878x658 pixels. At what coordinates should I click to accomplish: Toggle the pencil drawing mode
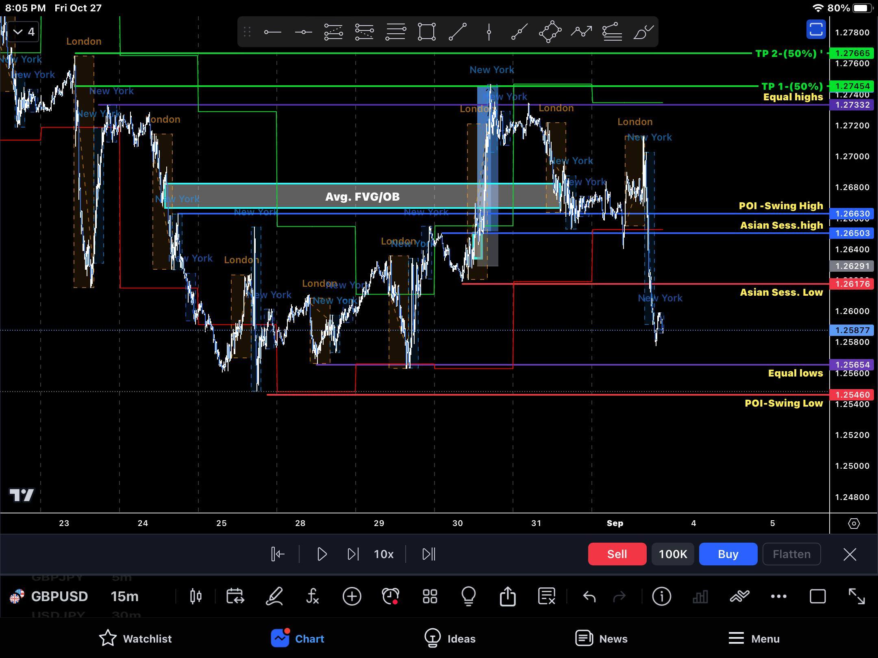(274, 596)
